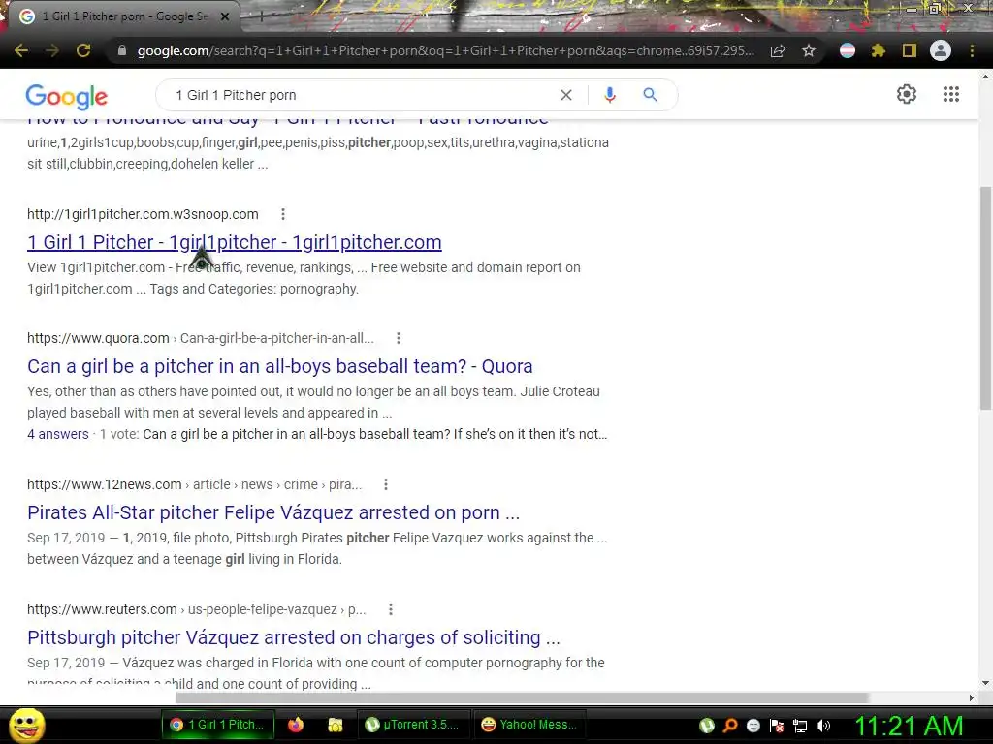The image size is (993, 744).
Task: Switch to the Chrome taskbar window
Action: coord(218,725)
